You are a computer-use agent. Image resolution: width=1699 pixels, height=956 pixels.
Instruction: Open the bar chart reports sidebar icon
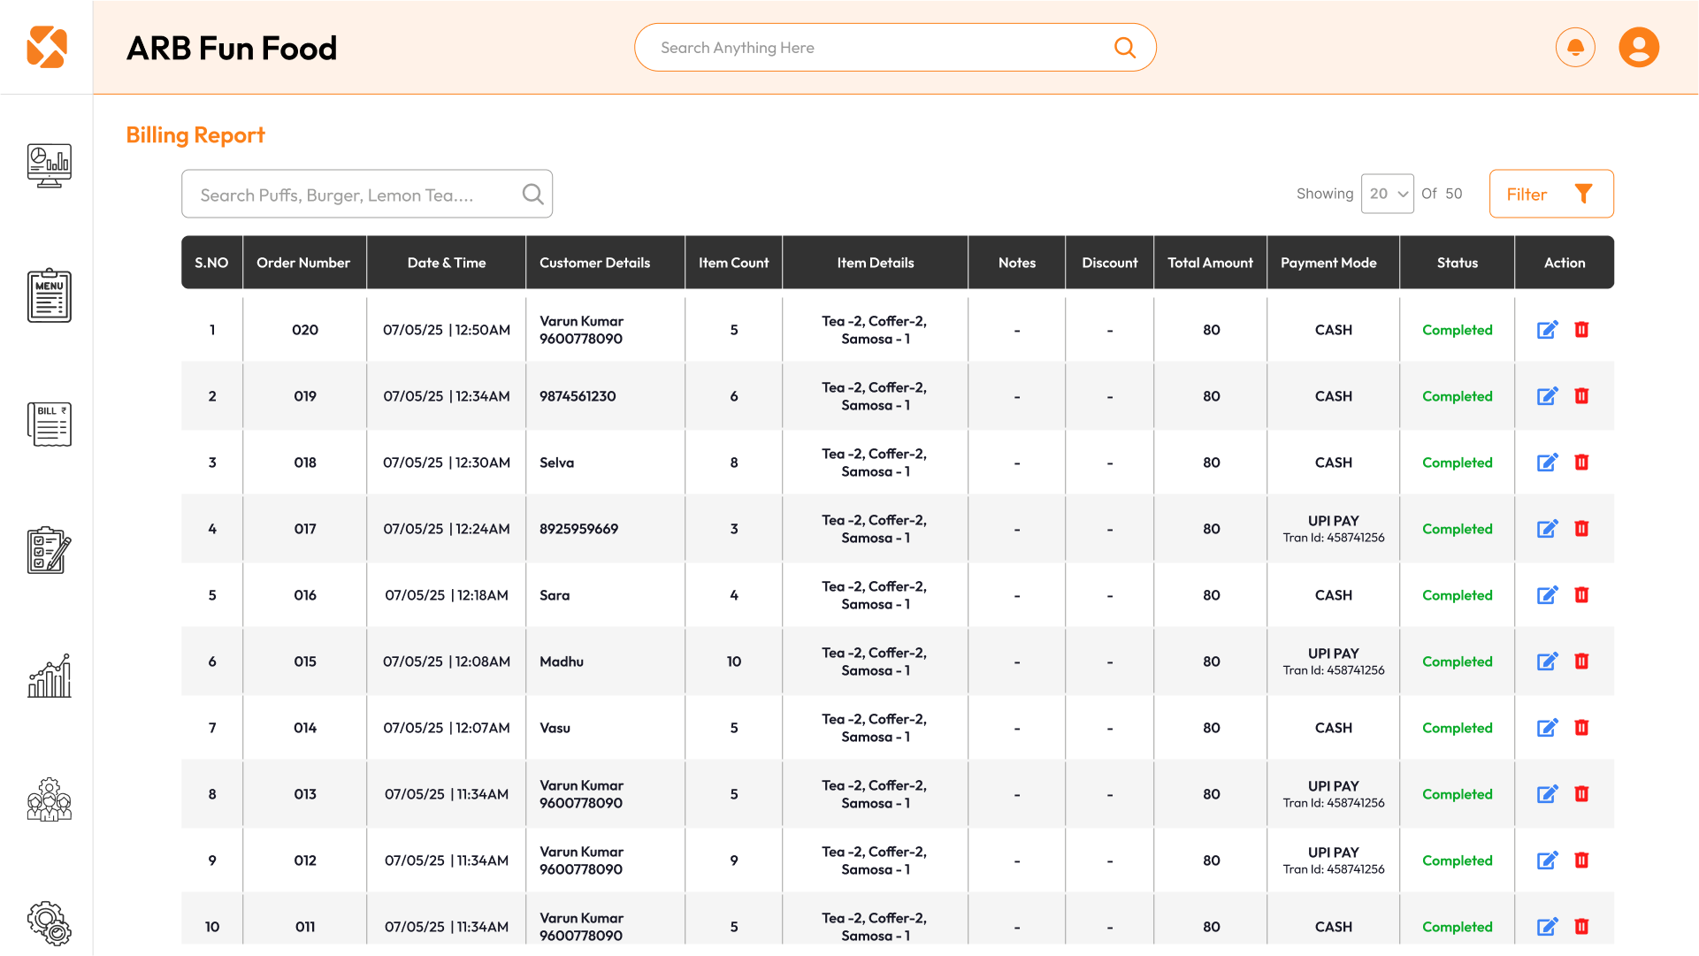click(x=50, y=677)
